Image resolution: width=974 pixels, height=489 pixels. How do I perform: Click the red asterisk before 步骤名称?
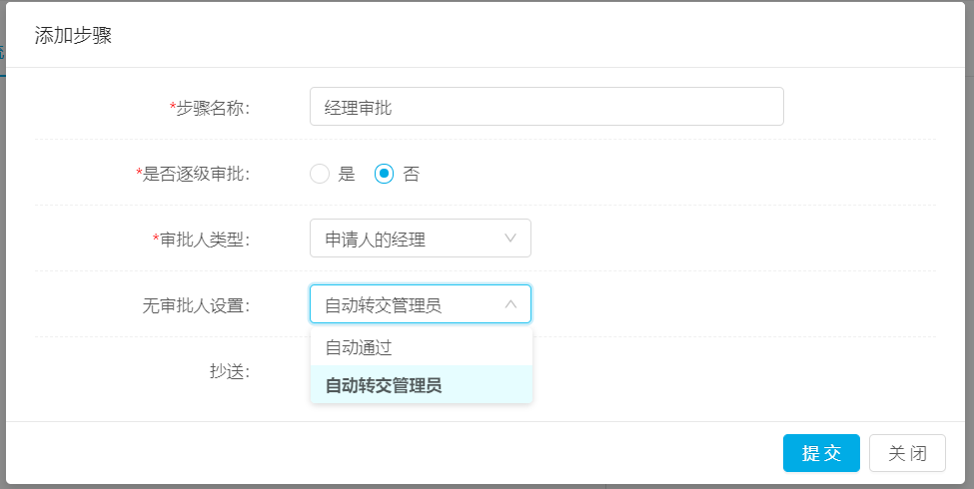click(173, 108)
